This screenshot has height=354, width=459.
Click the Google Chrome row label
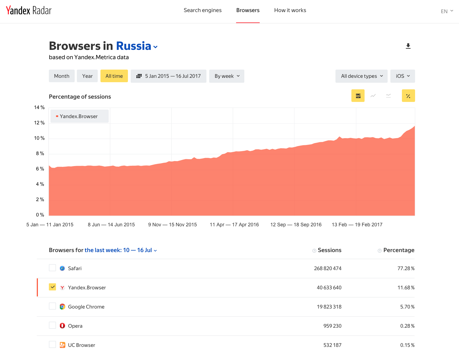point(86,307)
